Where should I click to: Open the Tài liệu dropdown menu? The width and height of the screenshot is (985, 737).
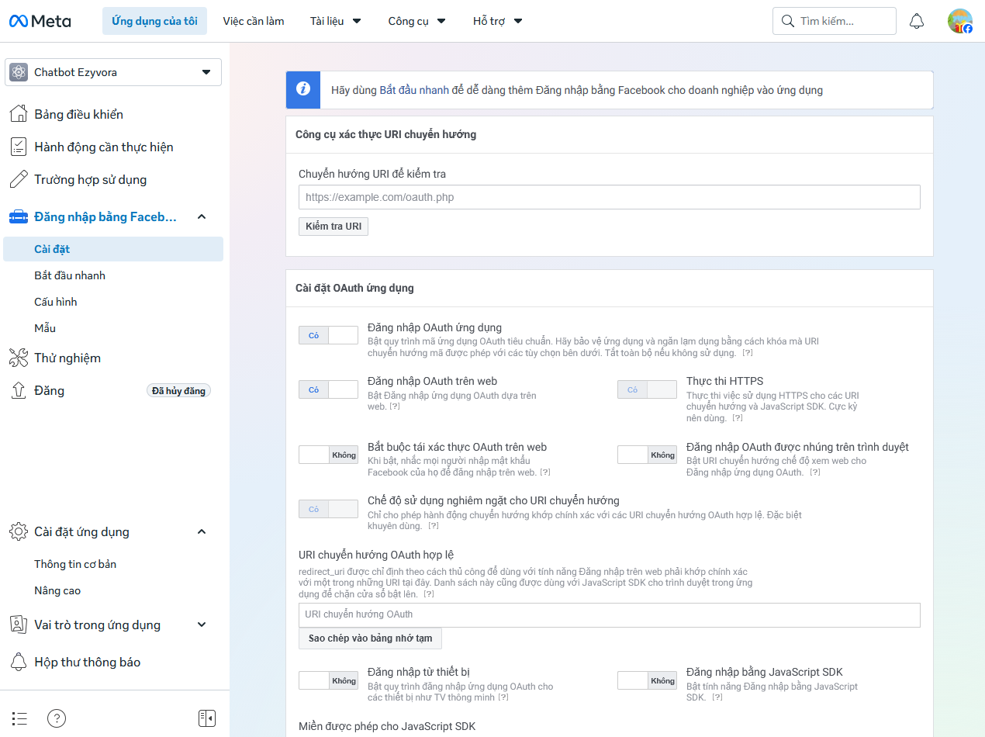336,21
